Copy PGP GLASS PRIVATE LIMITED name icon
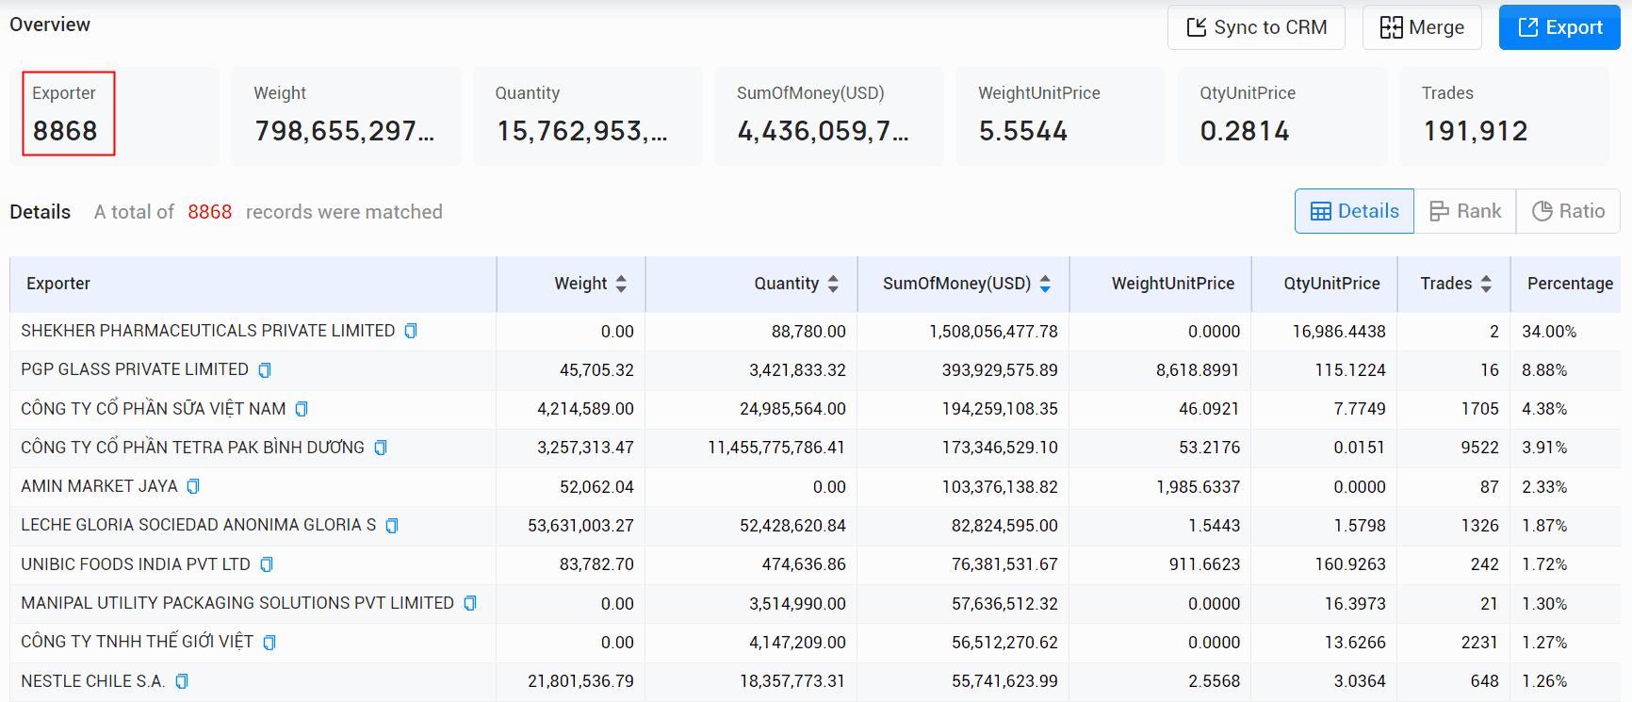Viewport: 1632px width, 702px height. tap(265, 370)
